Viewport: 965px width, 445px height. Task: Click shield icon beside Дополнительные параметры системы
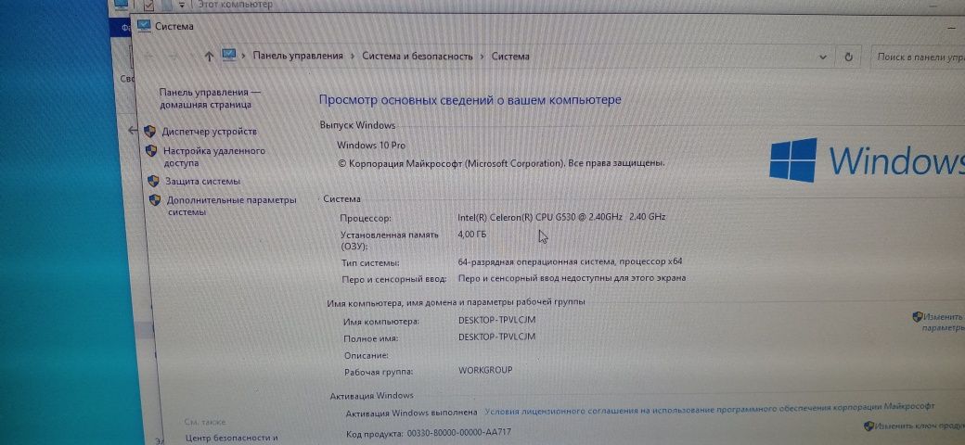(155, 200)
